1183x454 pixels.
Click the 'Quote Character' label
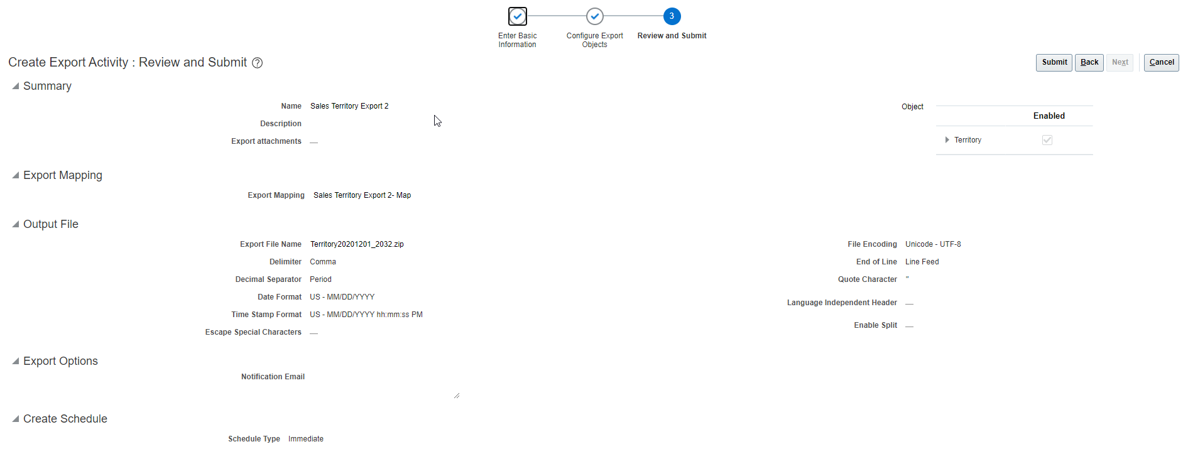(868, 279)
